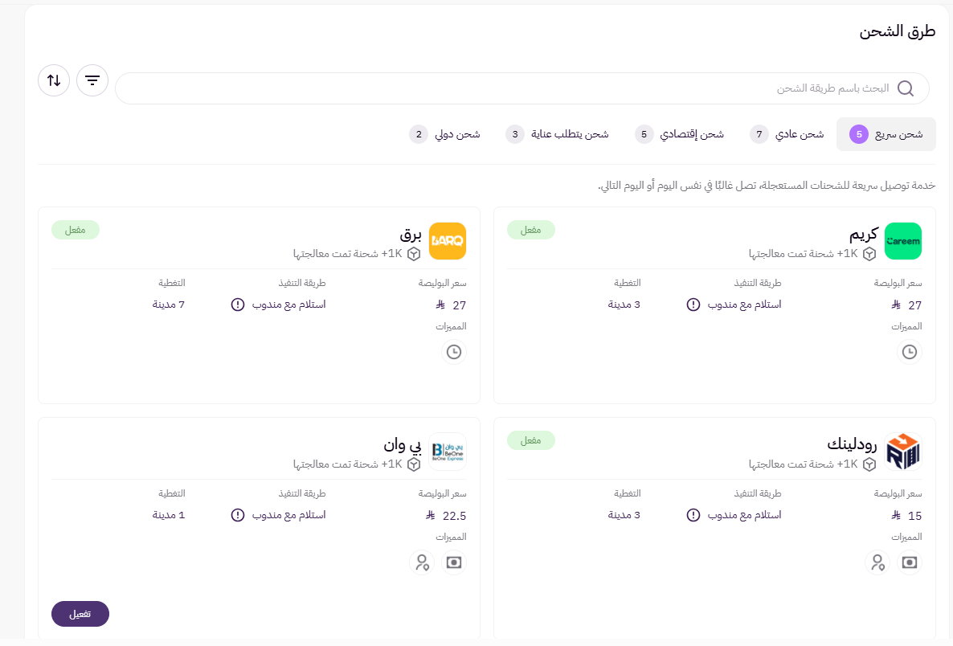Toggle the مفعل status badge on برق card
This screenshot has height=646, width=953.
coord(76,229)
